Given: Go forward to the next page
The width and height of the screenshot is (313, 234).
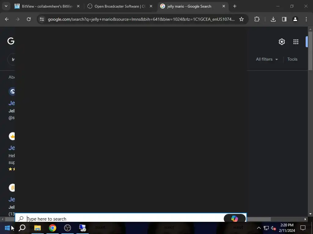Looking at the screenshot, I should tap(18, 19).
